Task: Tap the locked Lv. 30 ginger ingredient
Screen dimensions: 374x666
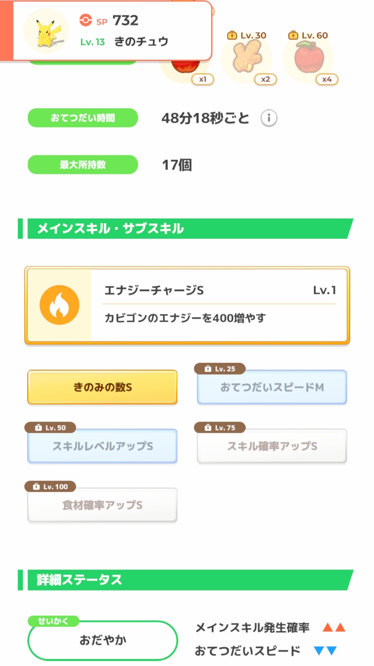Action: pos(246,57)
